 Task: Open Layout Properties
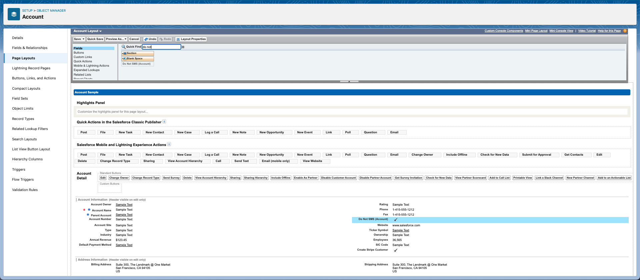[191, 39]
